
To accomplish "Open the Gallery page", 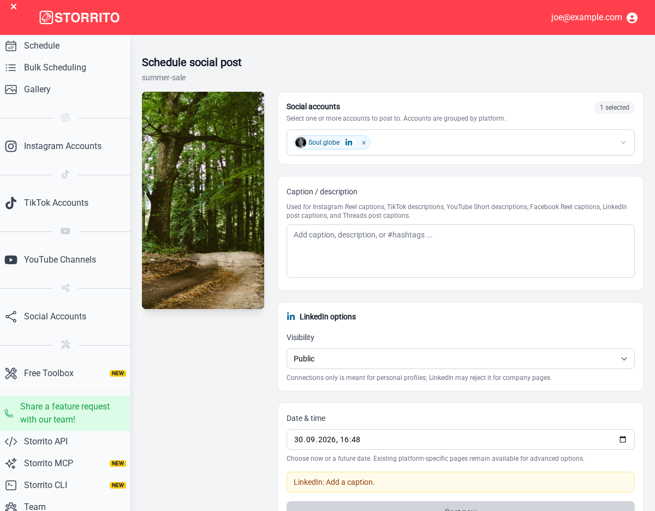I will pos(65,90).
